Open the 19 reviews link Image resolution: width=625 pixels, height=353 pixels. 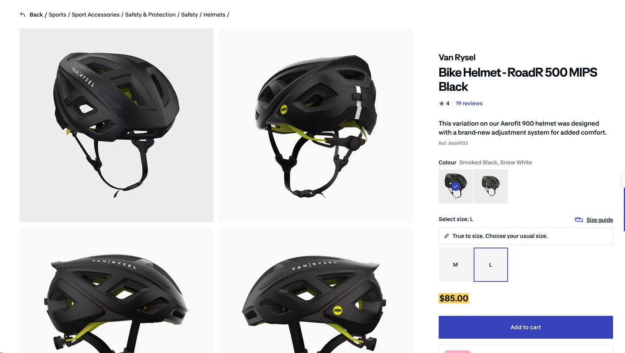(469, 103)
